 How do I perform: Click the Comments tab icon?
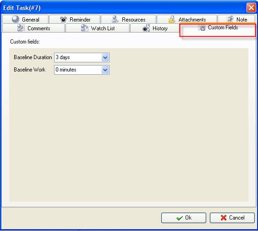coord(21,28)
